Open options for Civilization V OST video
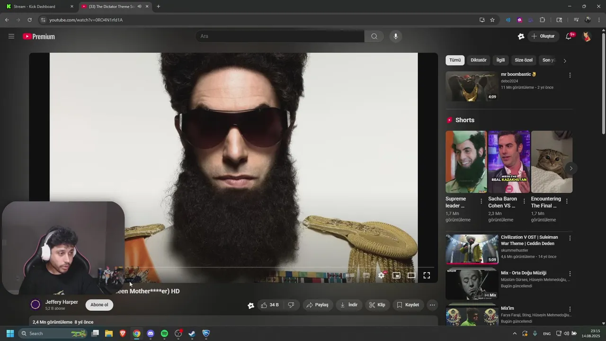The width and height of the screenshot is (606, 341). click(570, 238)
